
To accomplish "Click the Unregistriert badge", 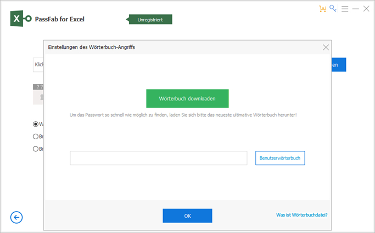I will point(150,19).
